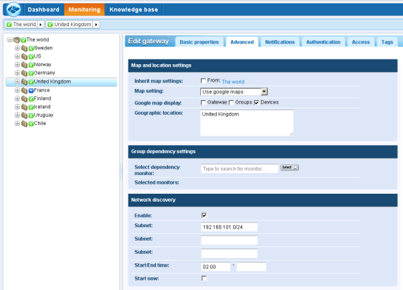Open the Map setting dropdown
The image size is (403, 290).
point(264,92)
